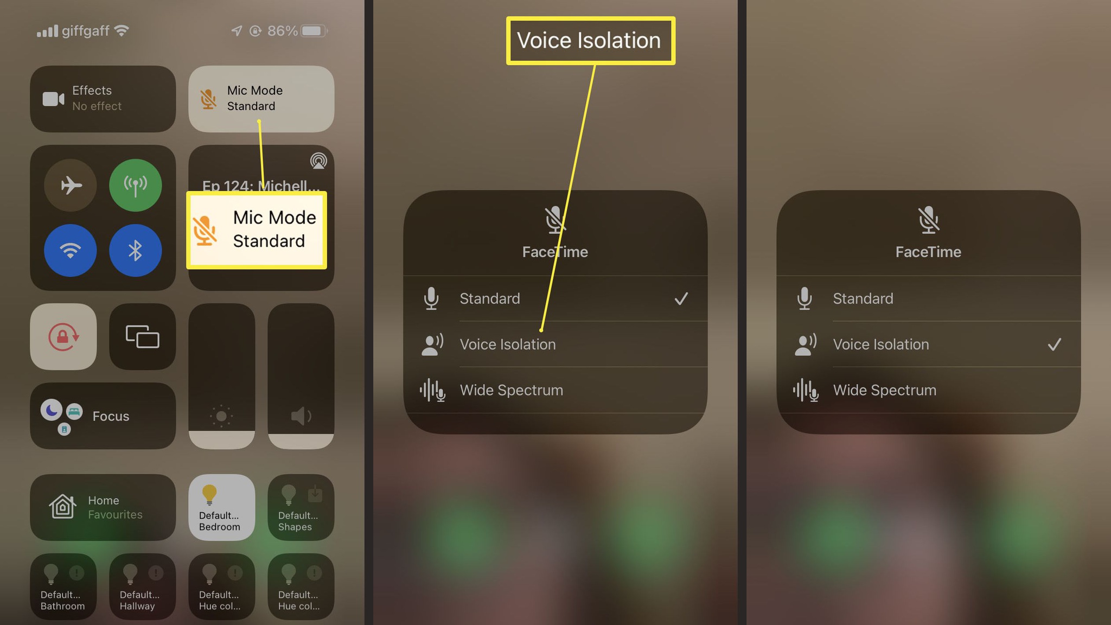Tap the FaceTime label heading
The height and width of the screenshot is (625, 1111).
point(554,252)
